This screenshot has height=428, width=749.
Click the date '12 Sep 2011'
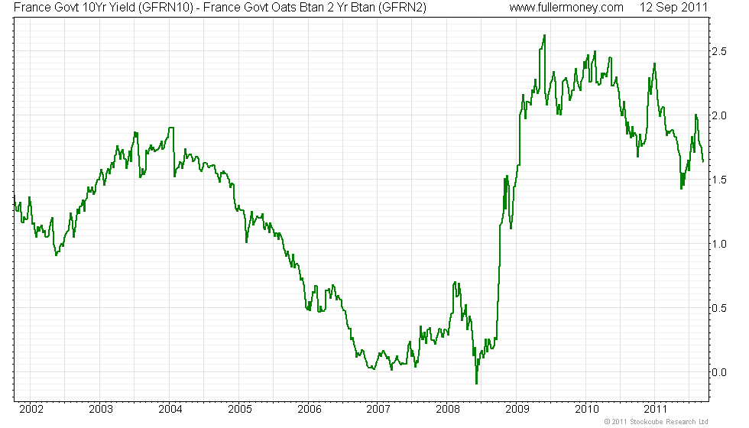(x=673, y=8)
